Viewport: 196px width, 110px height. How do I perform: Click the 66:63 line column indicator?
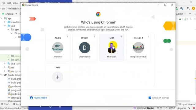pyautogui.click(x=159, y=108)
